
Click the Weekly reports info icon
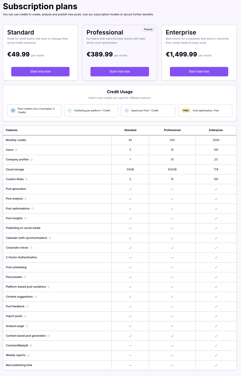(x=28, y=356)
